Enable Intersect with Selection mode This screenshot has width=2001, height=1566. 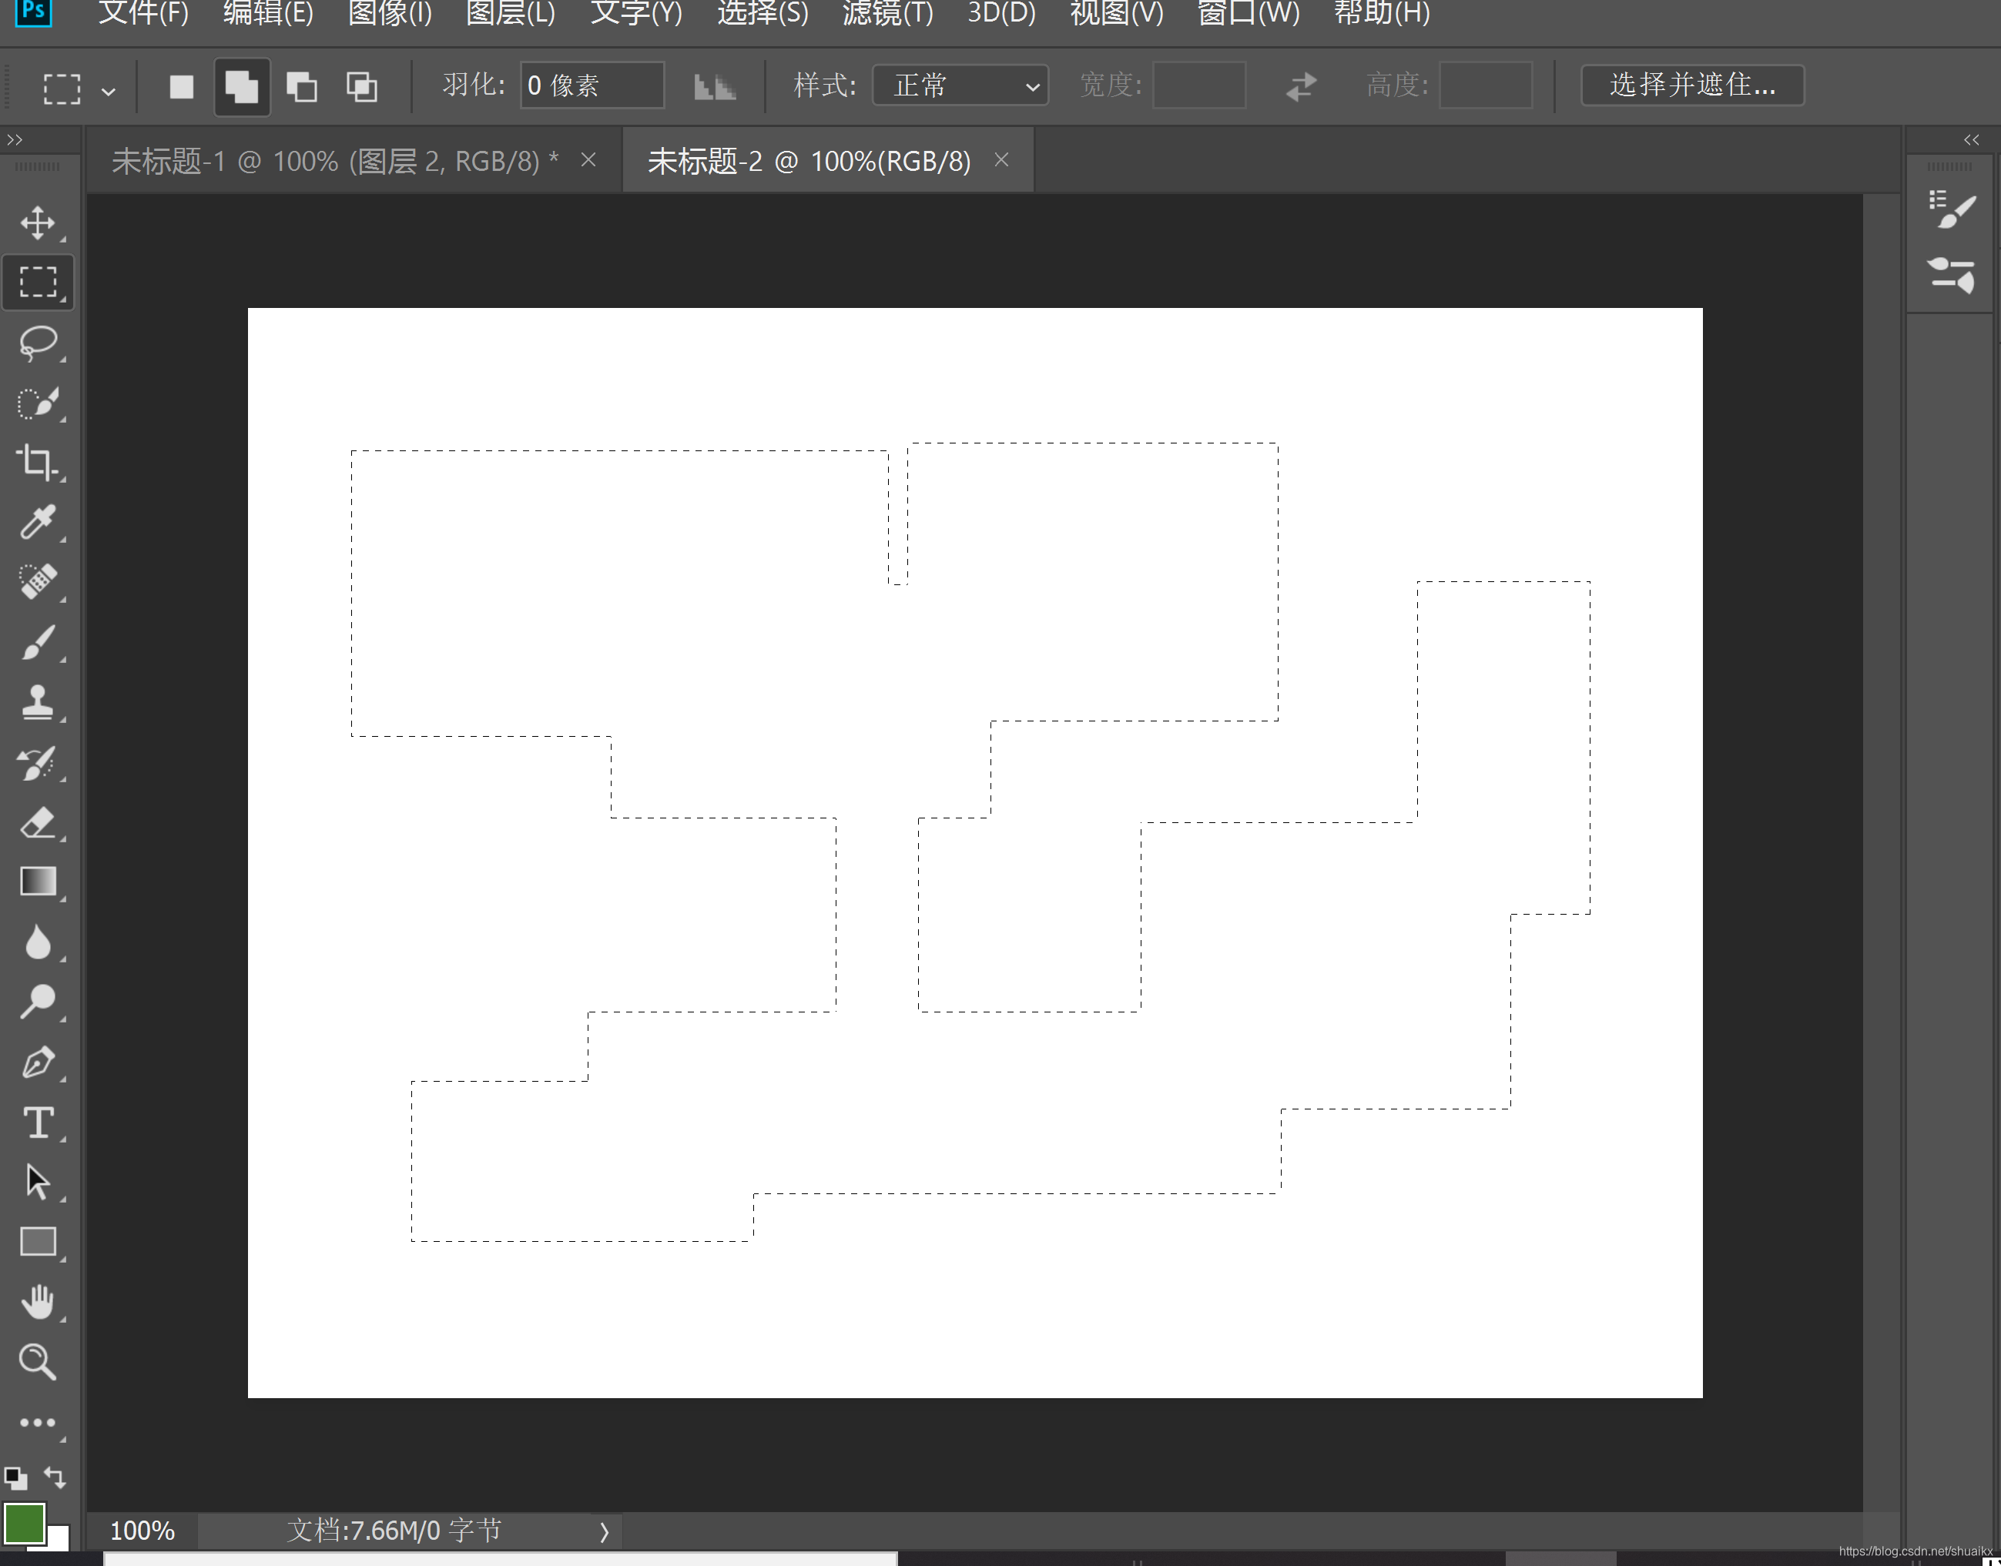361,87
